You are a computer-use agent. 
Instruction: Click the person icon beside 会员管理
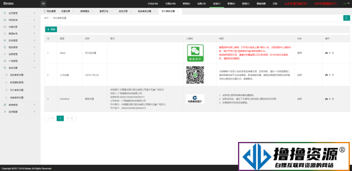coord(5,13)
